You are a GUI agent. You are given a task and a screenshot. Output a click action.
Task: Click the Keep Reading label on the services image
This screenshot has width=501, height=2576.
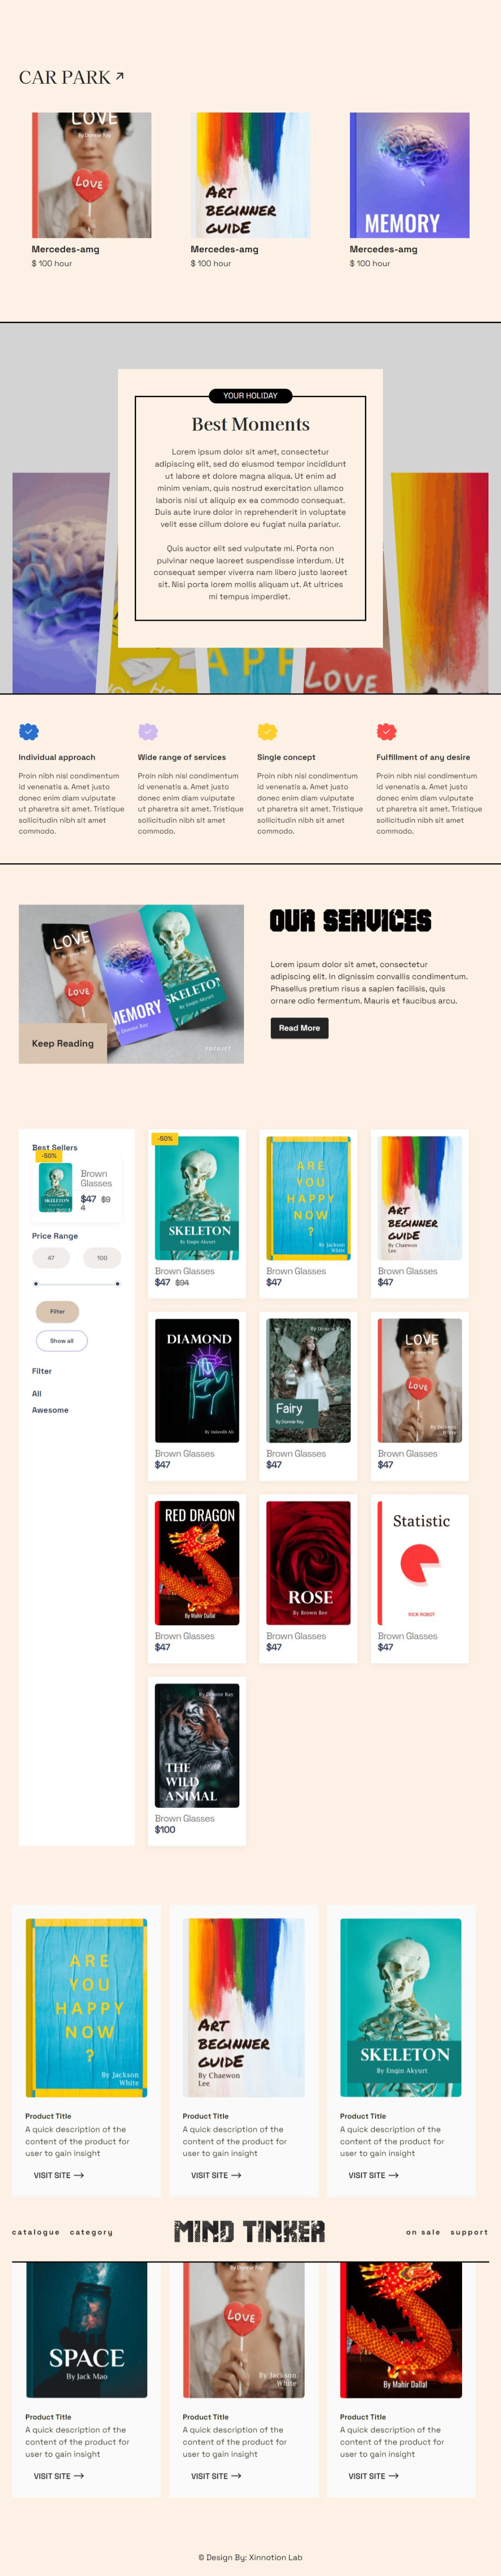63,1043
